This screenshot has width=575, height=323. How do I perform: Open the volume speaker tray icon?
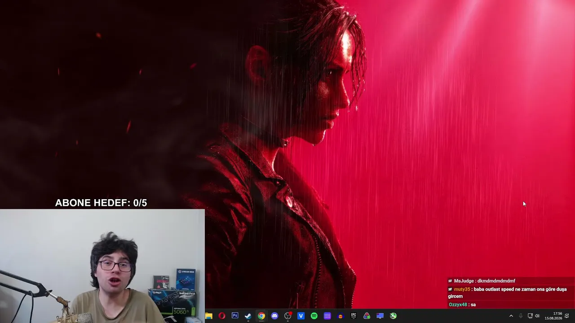pos(537,316)
